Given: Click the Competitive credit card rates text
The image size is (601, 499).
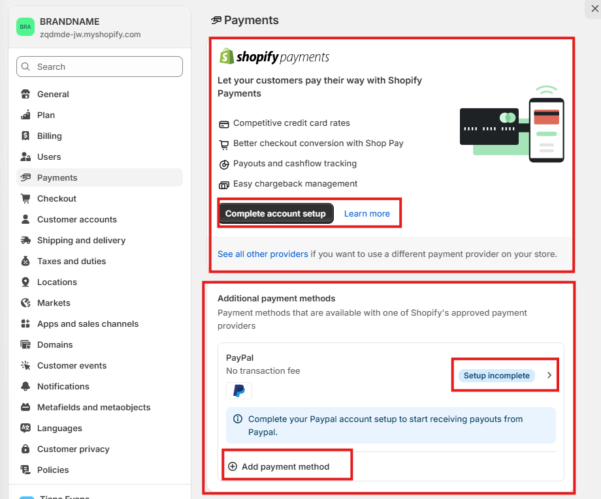Looking at the screenshot, I should (x=291, y=123).
